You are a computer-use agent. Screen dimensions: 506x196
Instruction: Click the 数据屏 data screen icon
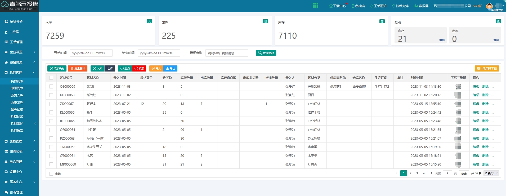pos(416,6)
